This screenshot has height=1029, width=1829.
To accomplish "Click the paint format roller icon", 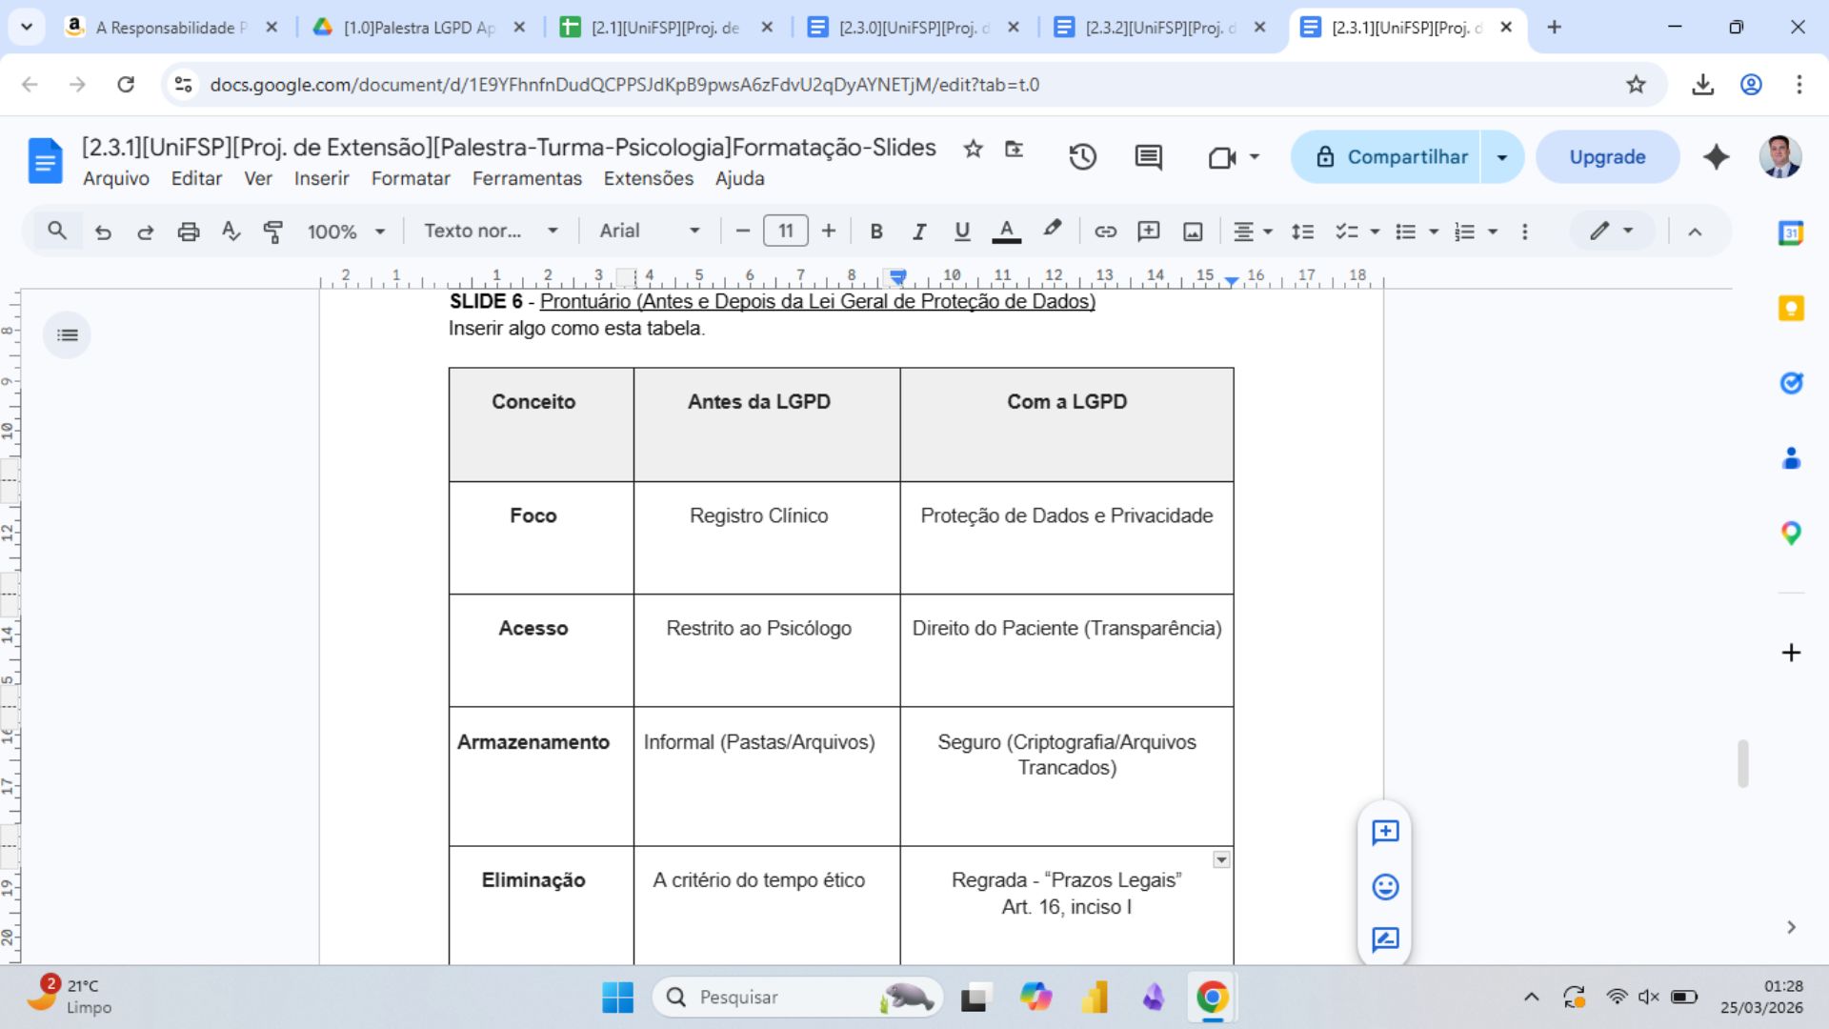I will (273, 232).
